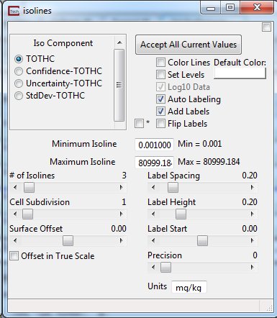
Task: Click the Iso Component scroll up arrow
Action: coord(119,43)
